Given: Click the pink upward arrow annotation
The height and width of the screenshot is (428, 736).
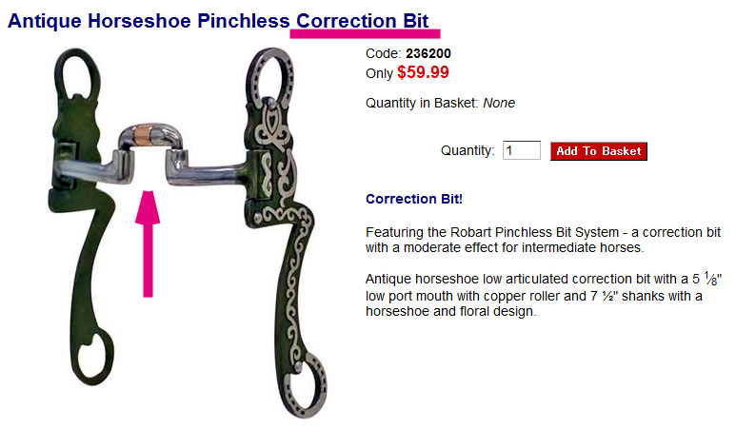Looking at the screenshot, I should 148,243.
